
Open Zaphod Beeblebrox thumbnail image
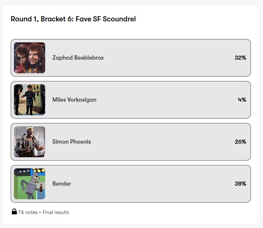(x=29, y=58)
